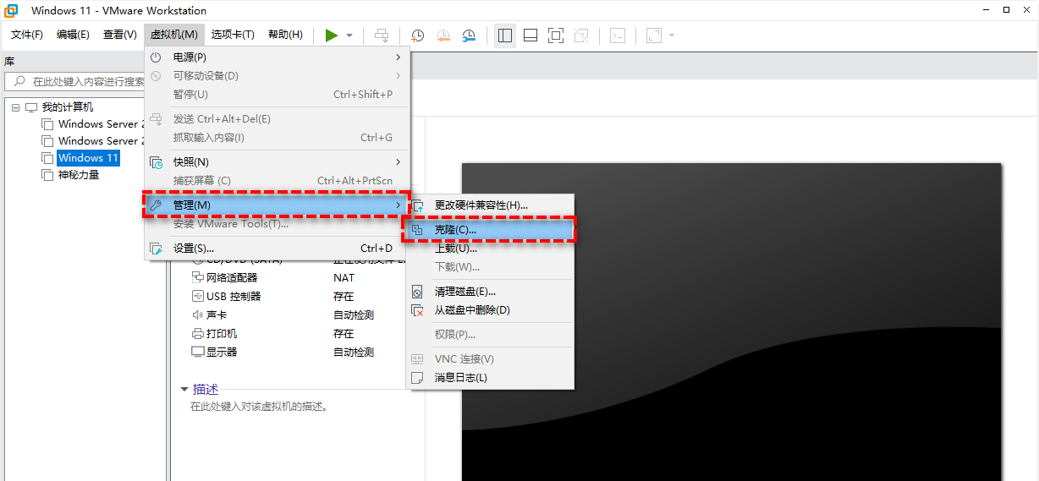Image resolution: width=1039 pixels, height=481 pixels.
Task: Select 更改硬件兼容性(H)... menu entry
Action: [481, 205]
